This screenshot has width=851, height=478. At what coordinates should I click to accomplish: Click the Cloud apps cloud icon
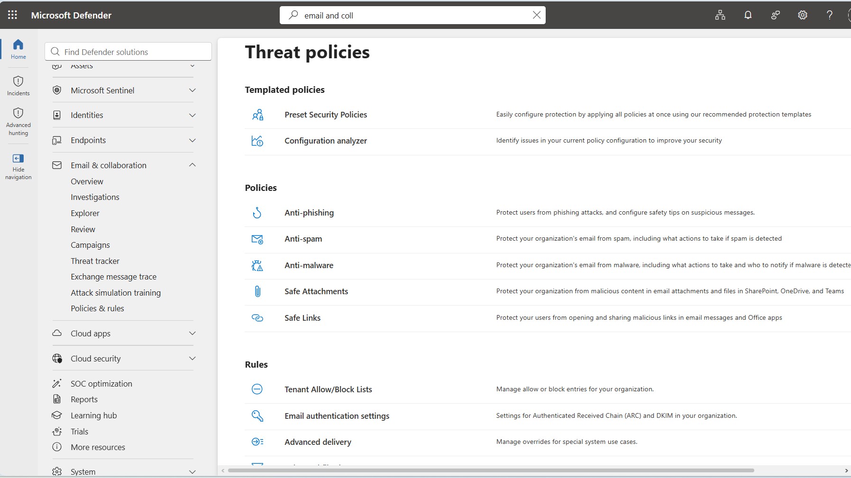point(57,333)
